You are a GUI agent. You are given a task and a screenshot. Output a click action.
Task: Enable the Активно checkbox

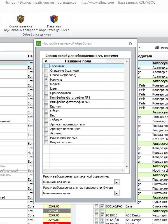[x=46, y=133]
